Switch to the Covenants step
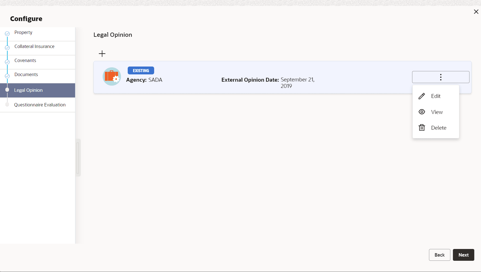The height and width of the screenshot is (272, 481). [37, 62]
